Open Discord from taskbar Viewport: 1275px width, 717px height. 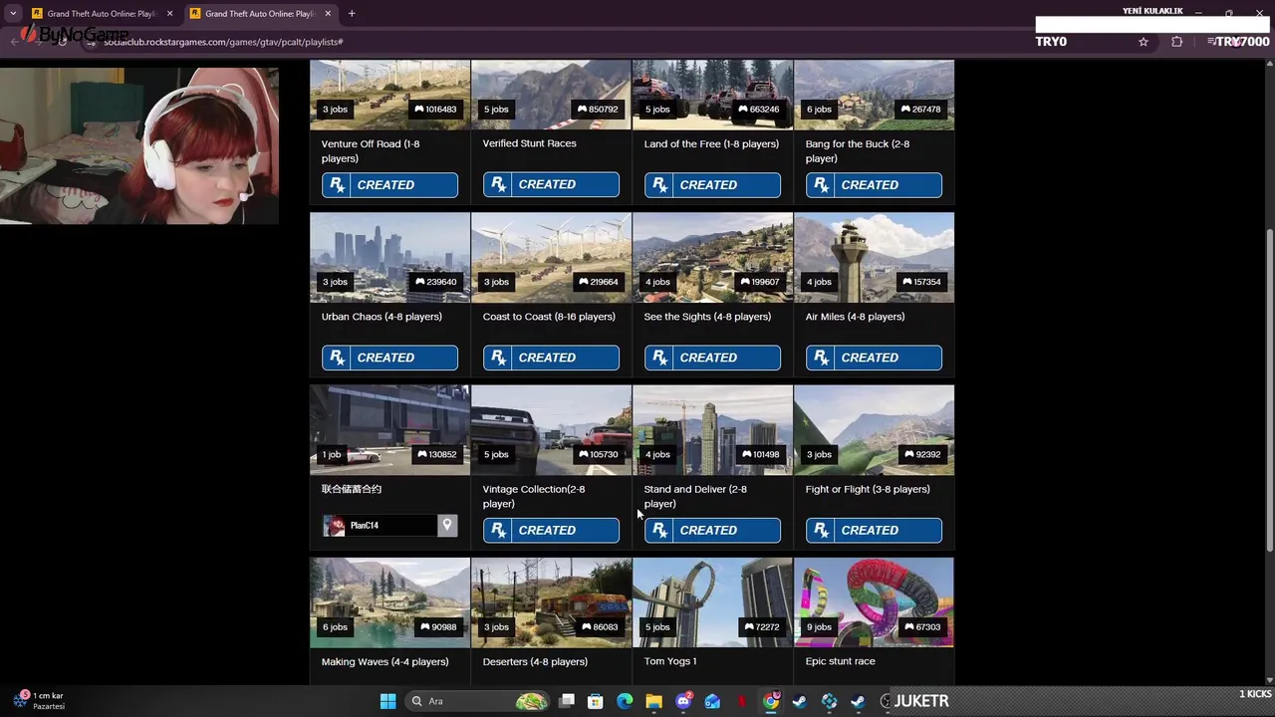tap(683, 701)
